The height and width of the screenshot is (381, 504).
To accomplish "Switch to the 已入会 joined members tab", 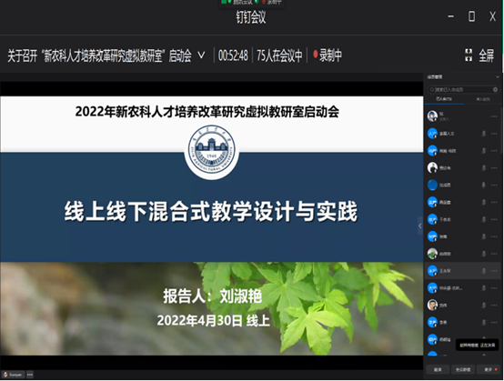I will pyautogui.click(x=444, y=99).
